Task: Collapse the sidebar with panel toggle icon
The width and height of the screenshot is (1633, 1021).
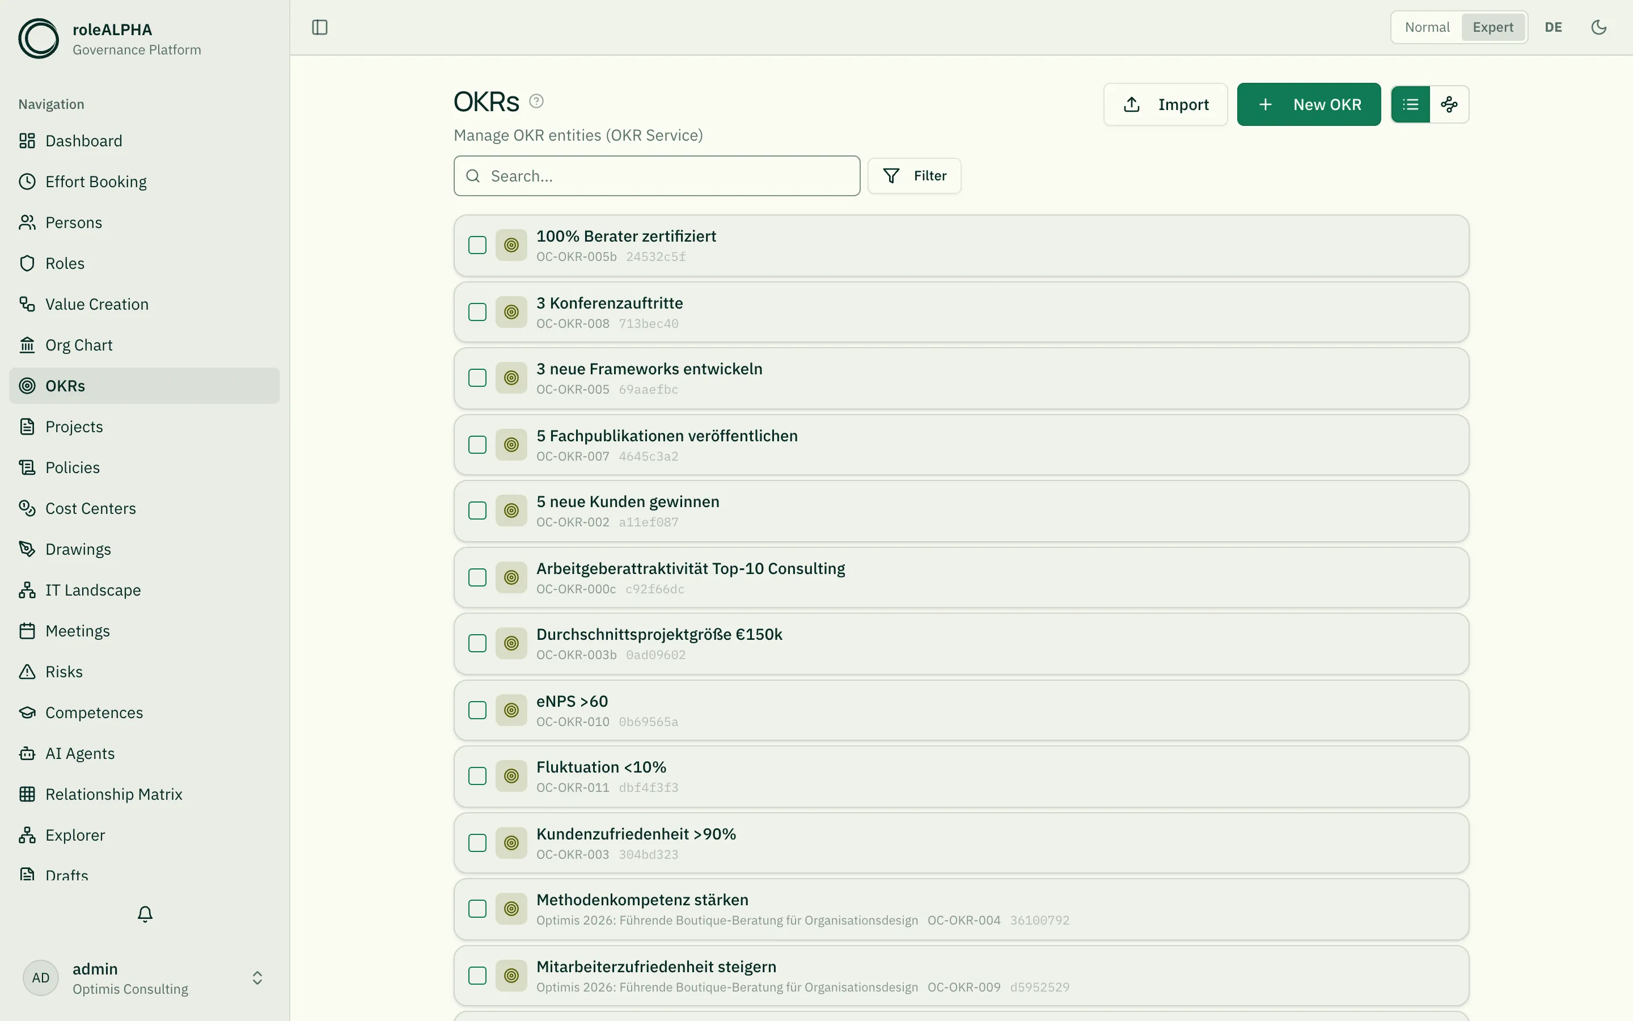Action: click(320, 27)
